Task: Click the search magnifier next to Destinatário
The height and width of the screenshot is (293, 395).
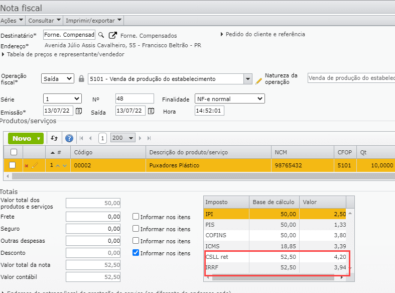Action: tap(101, 35)
